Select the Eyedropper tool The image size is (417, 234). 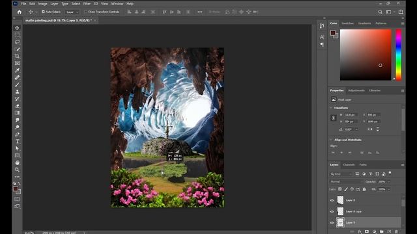tap(18, 71)
